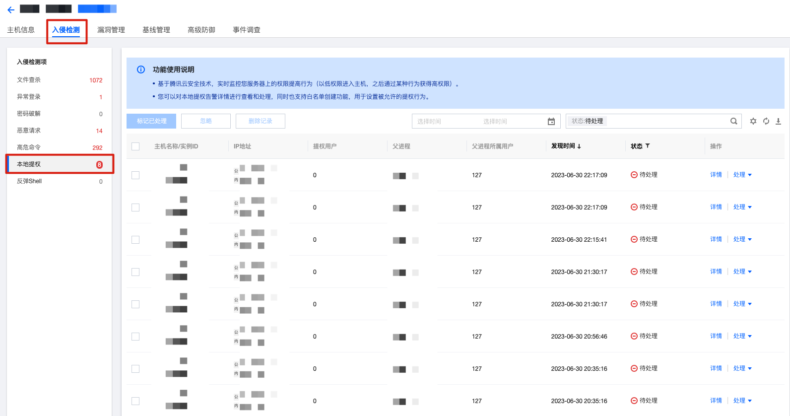Image resolution: width=790 pixels, height=416 pixels.
Task: Click the 忽略 button
Action: tap(206, 121)
